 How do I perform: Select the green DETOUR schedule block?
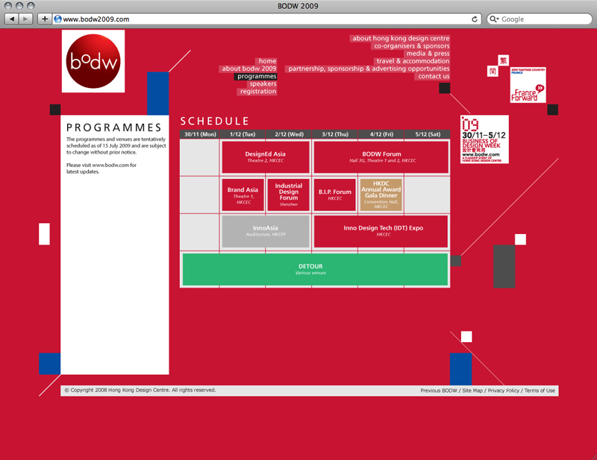(x=315, y=269)
